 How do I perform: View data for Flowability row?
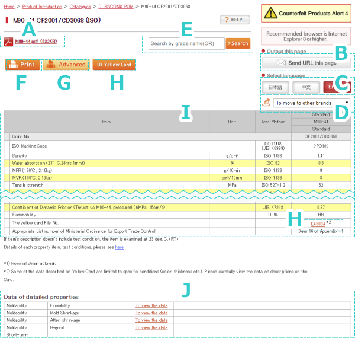click(151, 305)
